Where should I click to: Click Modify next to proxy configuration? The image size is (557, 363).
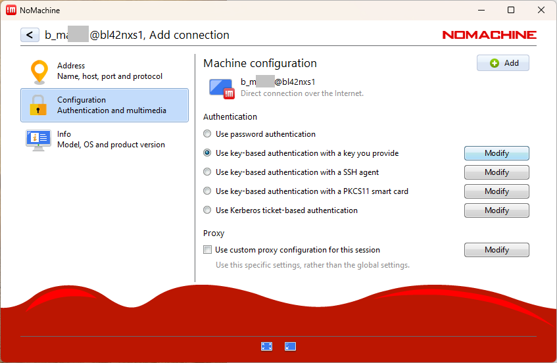[x=496, y=250]
